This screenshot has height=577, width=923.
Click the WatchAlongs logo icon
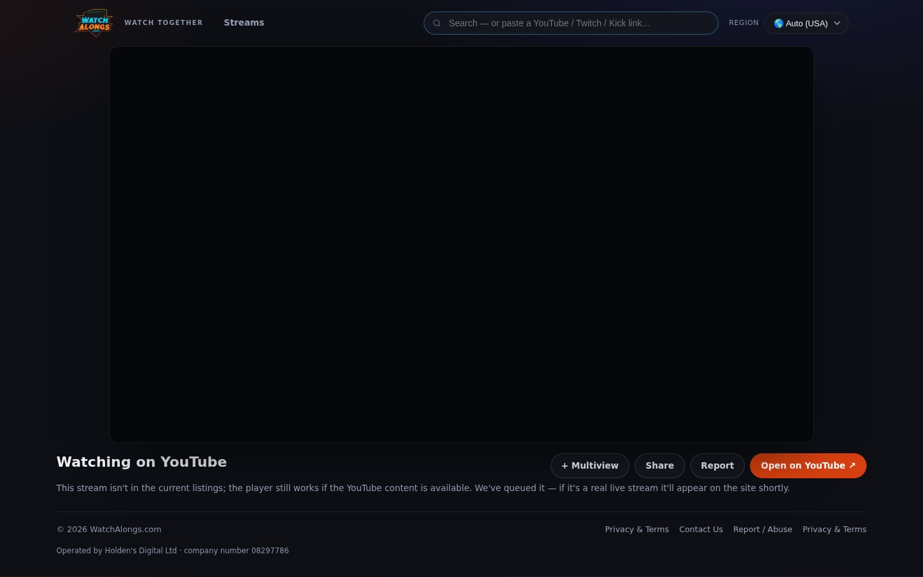(x=94, y=23)
